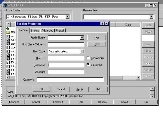Click the WS_FTP LE title bar icon
This screenshot has height=113, width=163.
tap(5, 5)
